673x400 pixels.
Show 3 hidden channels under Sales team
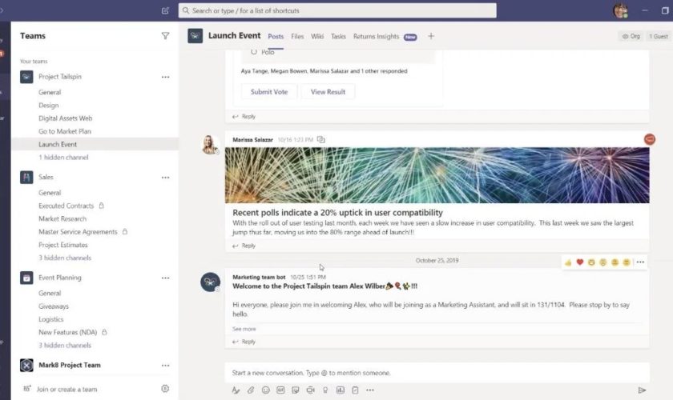pos(65,258)
